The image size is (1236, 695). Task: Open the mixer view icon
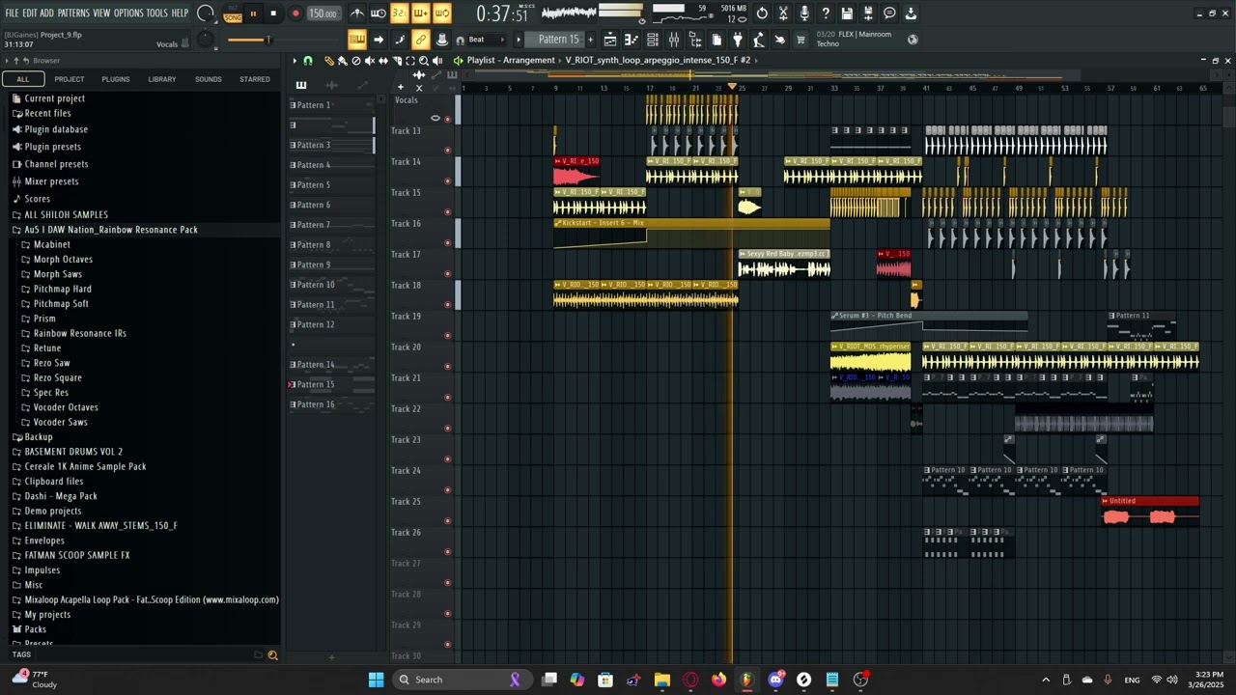pyautogui.click(x=674, y=40)
